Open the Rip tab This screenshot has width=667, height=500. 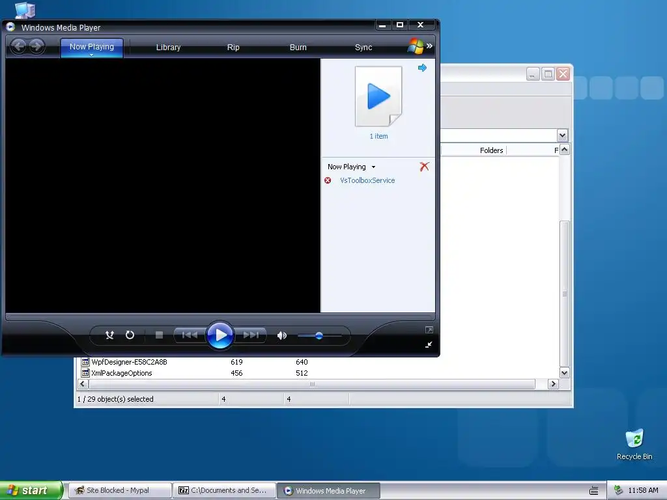pyautogui.click(x=233, y=47)
